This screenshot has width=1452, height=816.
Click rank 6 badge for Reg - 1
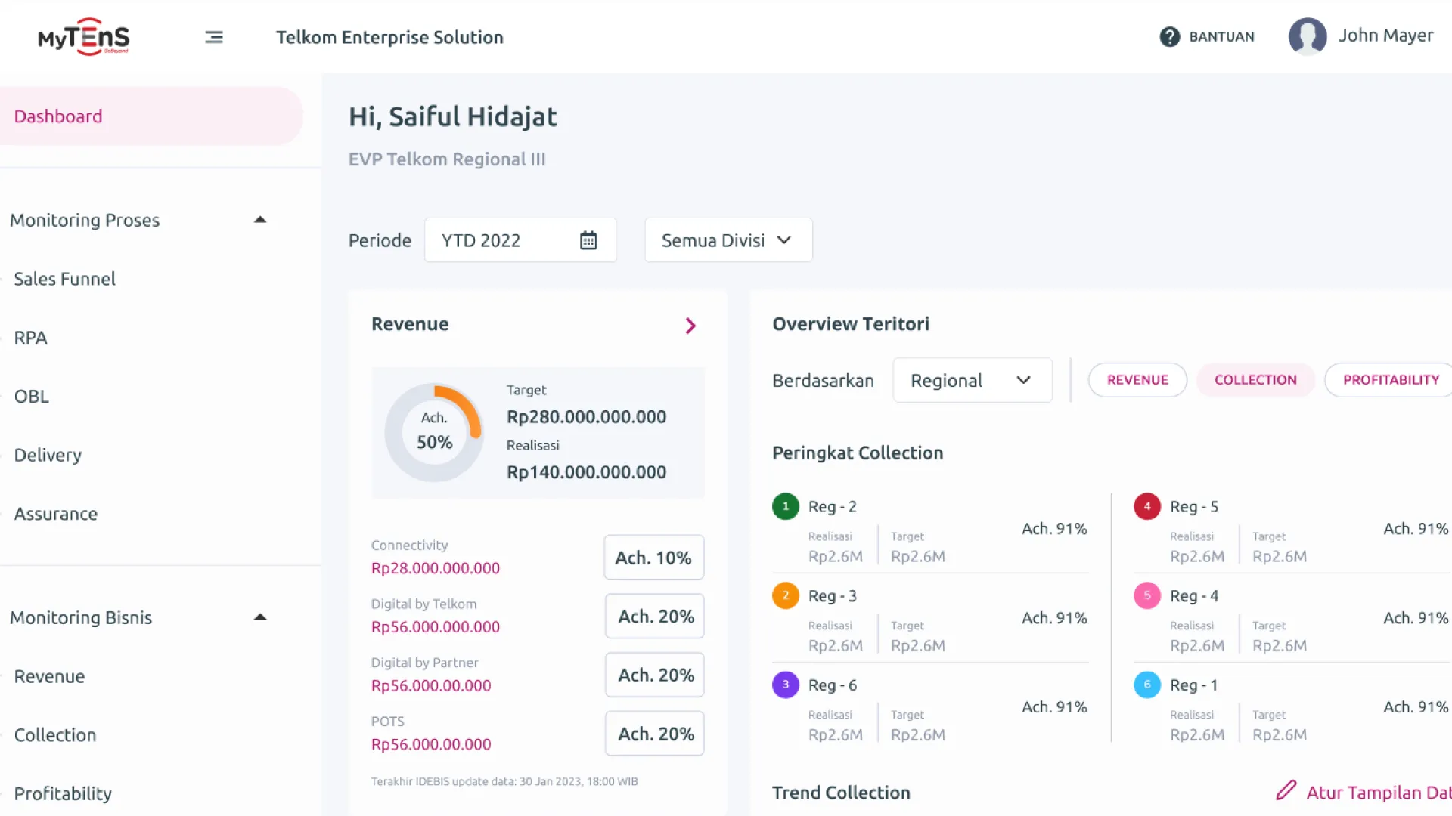coord(1147,685)
